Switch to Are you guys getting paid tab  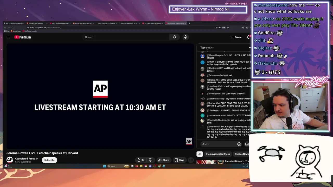tap(83, 23)
